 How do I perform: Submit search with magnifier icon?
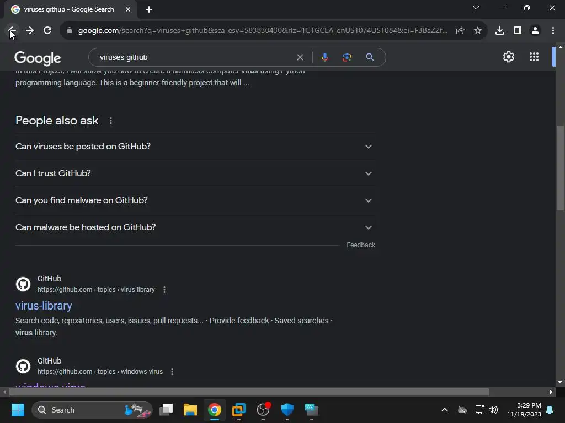tap(370, 57)
